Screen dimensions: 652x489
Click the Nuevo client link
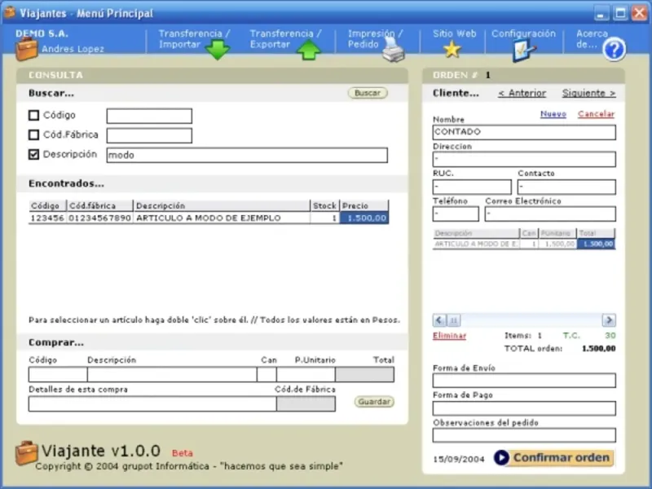pos(553,114)
